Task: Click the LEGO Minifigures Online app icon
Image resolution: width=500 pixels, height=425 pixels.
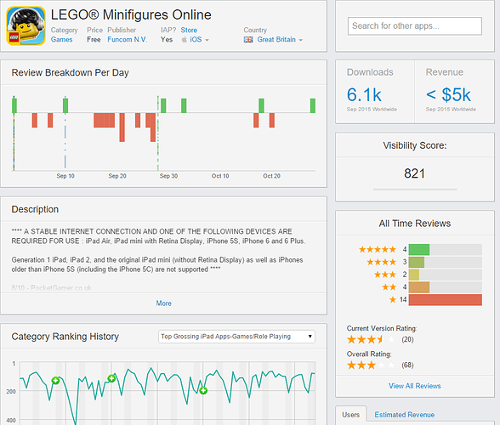Action: click(x=26, y=25)
